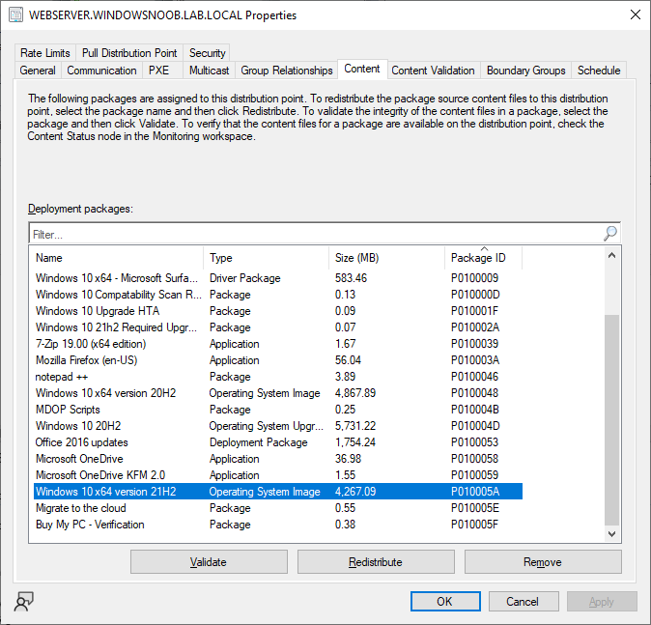Click package ID P0100053 cell
The height and width of the screenshot is (625, 651).
tap(474, 442)
